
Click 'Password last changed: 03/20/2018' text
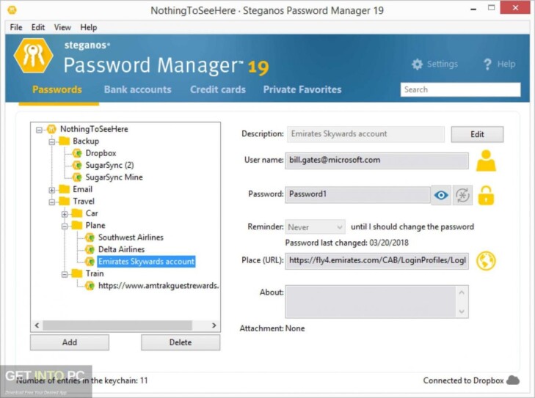click(346, 243)
